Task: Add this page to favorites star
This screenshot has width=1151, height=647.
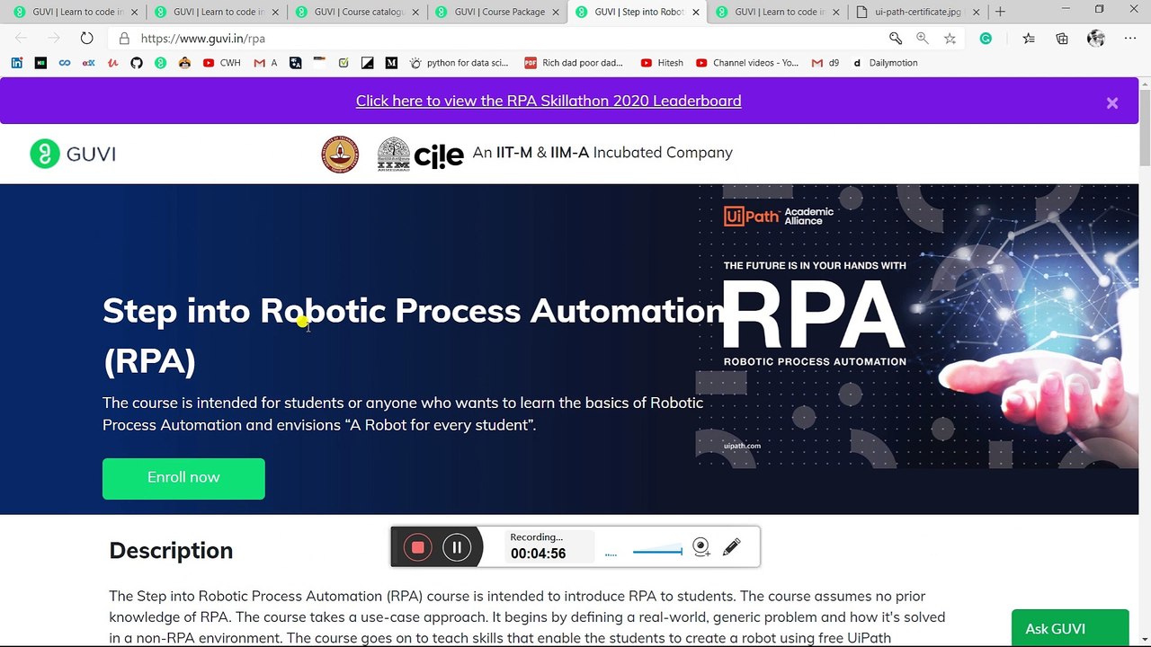Action: click(x=950, y=38)
